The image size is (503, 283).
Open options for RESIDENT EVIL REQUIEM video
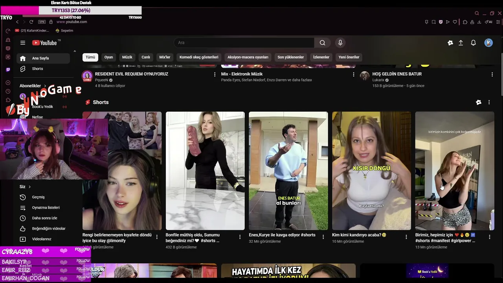pyautogui.click(x=215, y=74)
